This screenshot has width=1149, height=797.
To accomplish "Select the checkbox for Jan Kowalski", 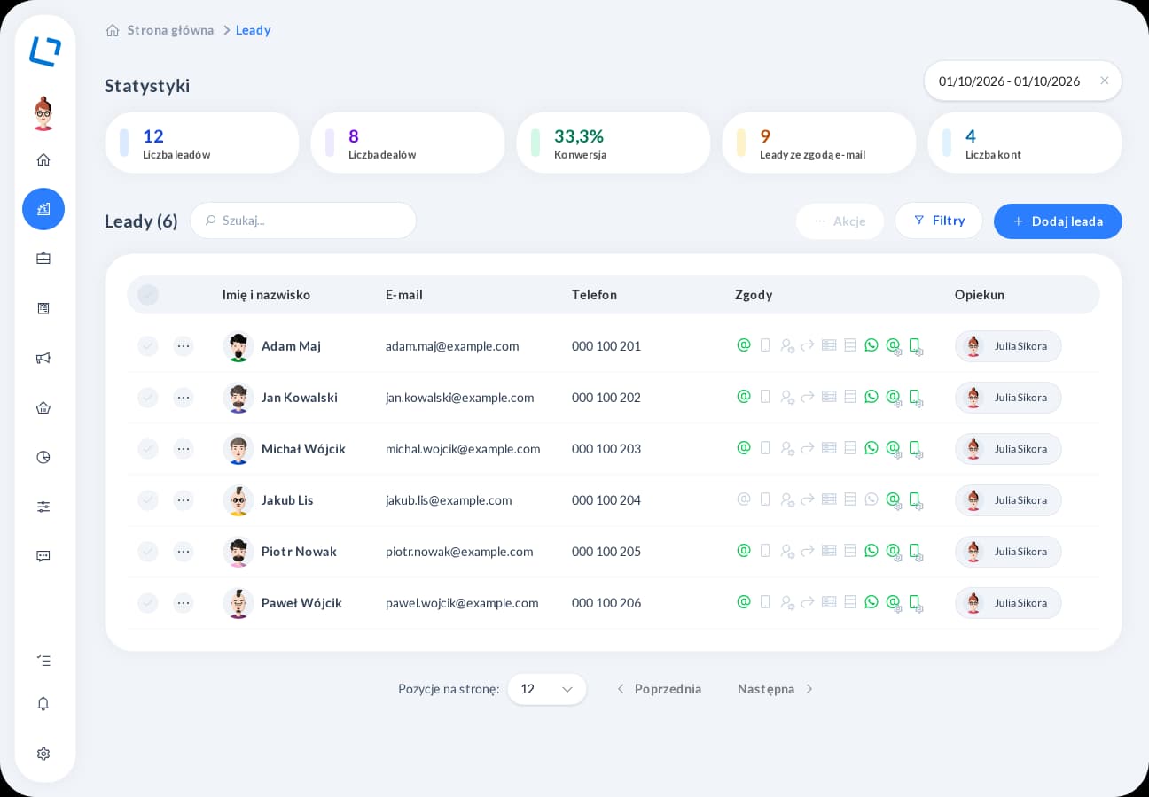I will [x=148, y=398].
